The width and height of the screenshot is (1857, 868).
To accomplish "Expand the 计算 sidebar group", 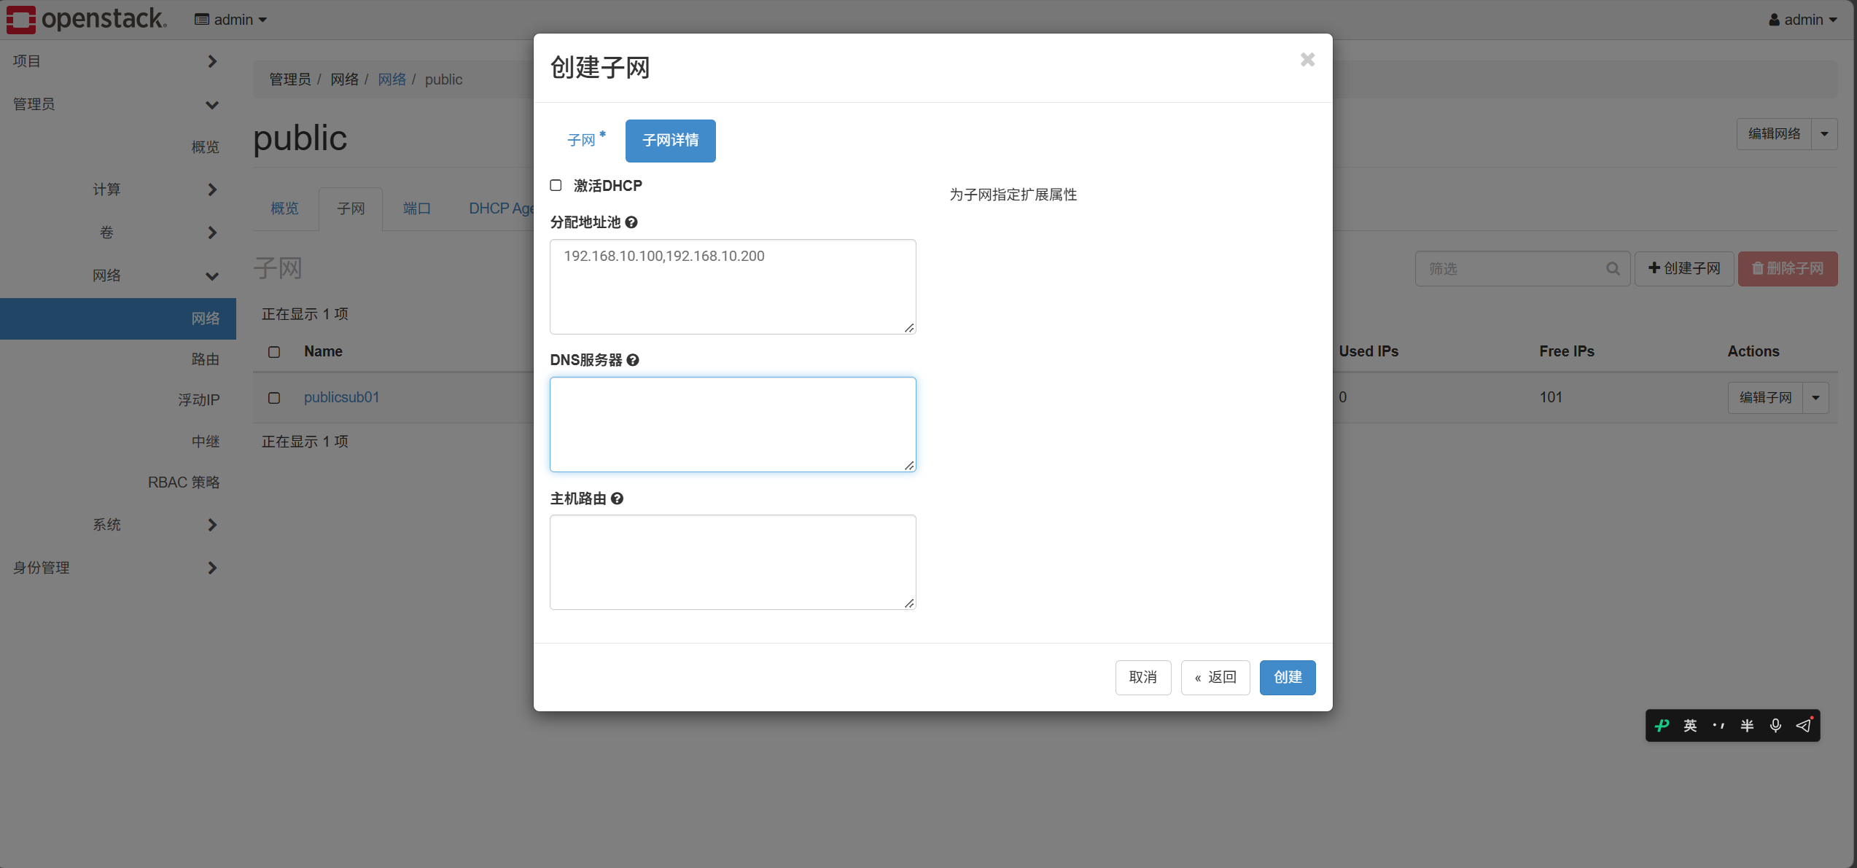I will coord(118,189).
